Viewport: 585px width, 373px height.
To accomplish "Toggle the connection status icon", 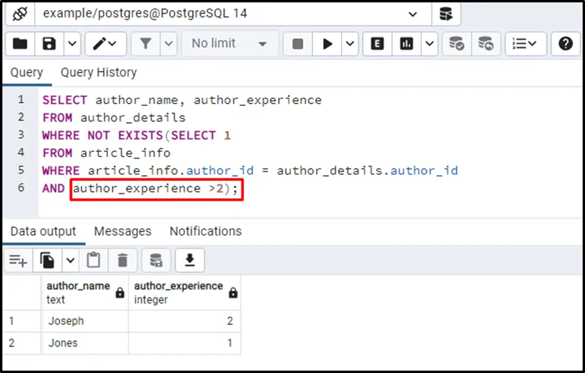I will [19, 13].
